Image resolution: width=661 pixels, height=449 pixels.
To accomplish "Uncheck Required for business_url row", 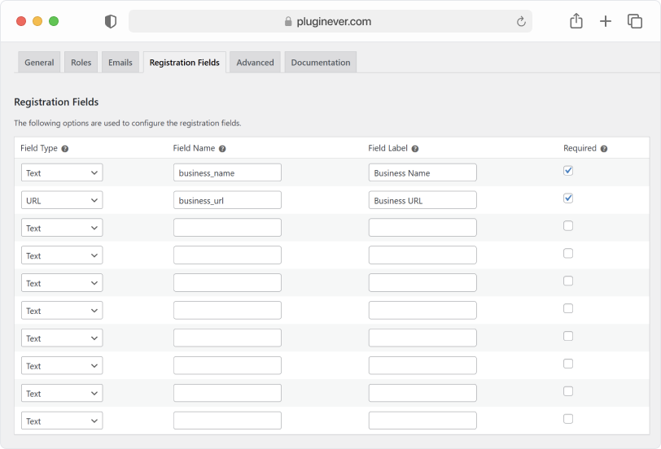I will tap(568, 198).
